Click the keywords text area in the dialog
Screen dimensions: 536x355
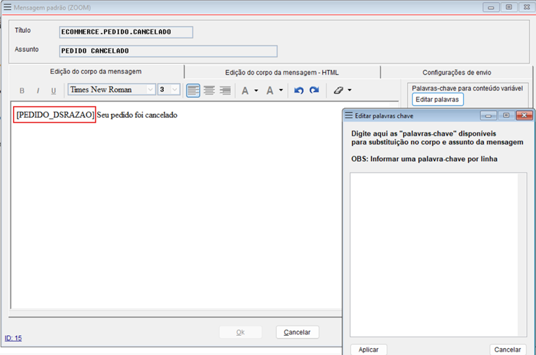coord(433,254)
